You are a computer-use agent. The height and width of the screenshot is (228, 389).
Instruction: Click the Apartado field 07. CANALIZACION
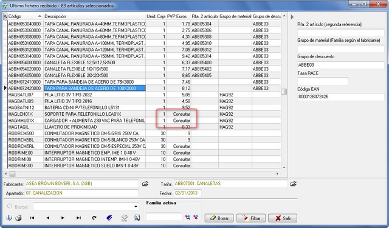pyautogui.click(x=81, y=193)
